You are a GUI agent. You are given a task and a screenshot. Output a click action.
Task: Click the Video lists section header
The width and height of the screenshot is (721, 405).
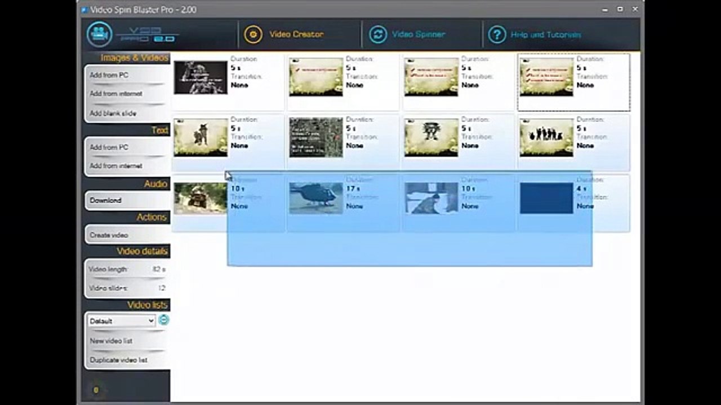[148, 305]
